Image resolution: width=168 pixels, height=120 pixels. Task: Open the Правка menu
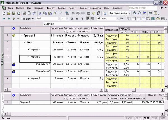coord(20,8)
